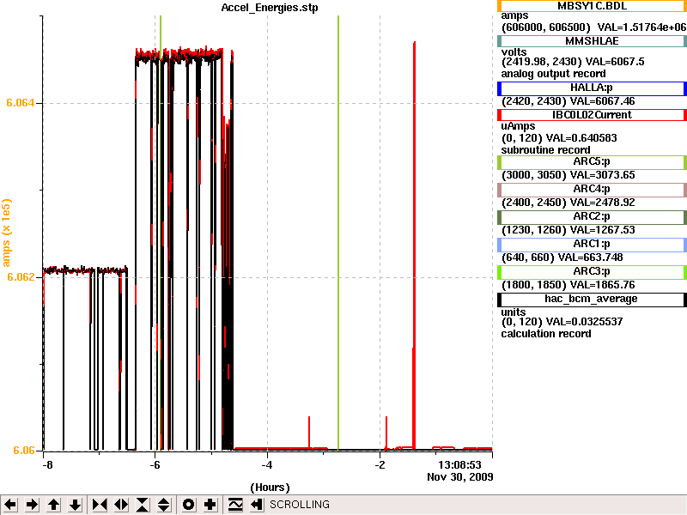Click the vertical diamond zoom-out value icon

click(x=164, y=505)
